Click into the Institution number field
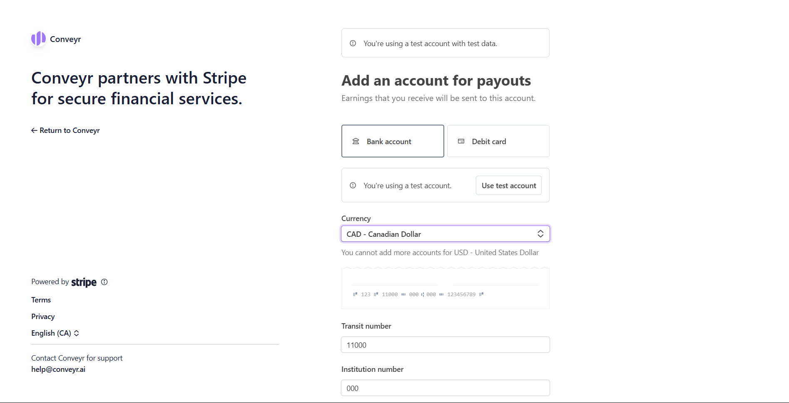This screenshot has height=403, width=789. tap(446, 388)
